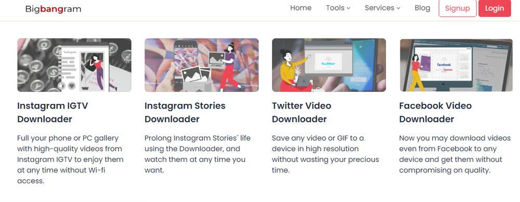Click the facebook logo in the illustration
This screenshot has height=202, width=520.
click(444, 65)
